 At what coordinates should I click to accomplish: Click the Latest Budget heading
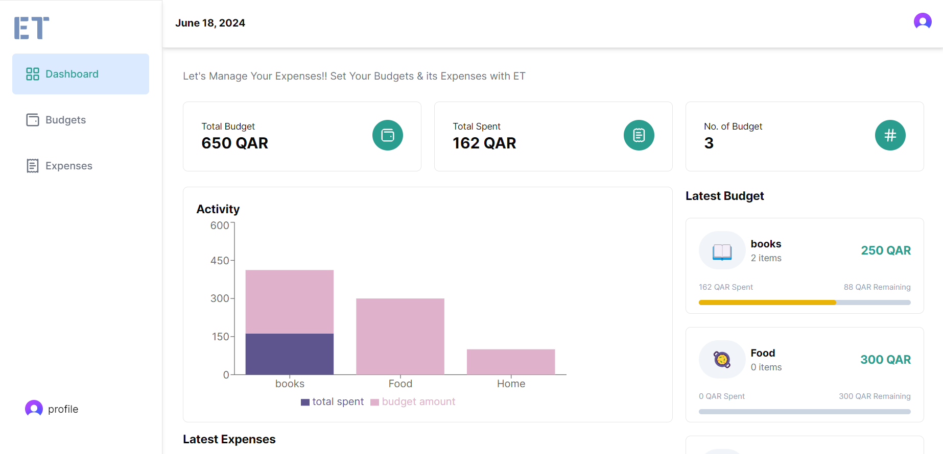[x=724, y=196]
